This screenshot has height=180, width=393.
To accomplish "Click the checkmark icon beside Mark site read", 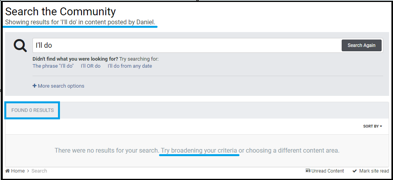I will click(354, 171).
